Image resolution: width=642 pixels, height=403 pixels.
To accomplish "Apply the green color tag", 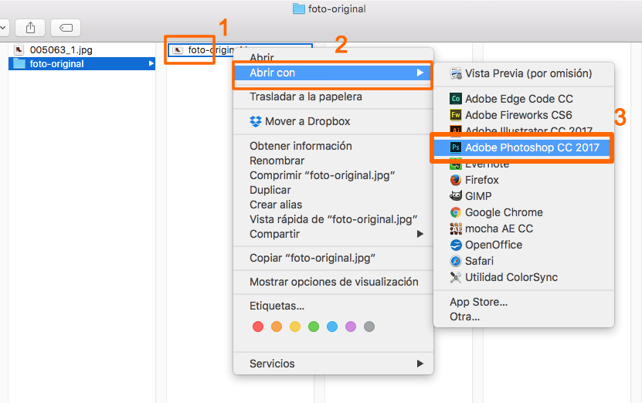I will [314, 327].
